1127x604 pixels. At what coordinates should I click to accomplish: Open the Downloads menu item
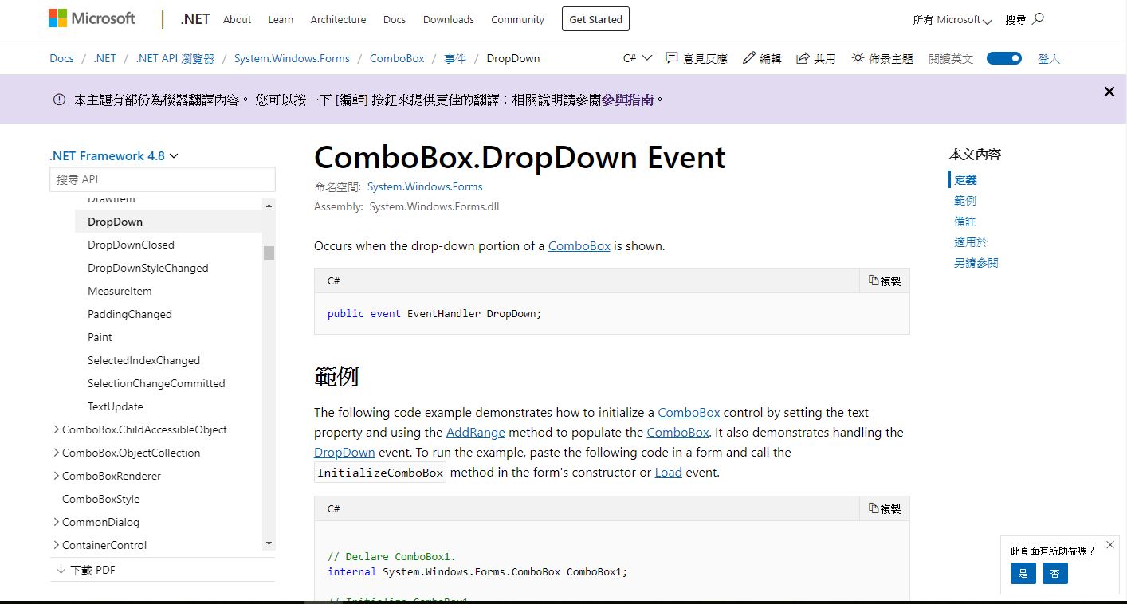pyautogui.click(x=449, y=19)
